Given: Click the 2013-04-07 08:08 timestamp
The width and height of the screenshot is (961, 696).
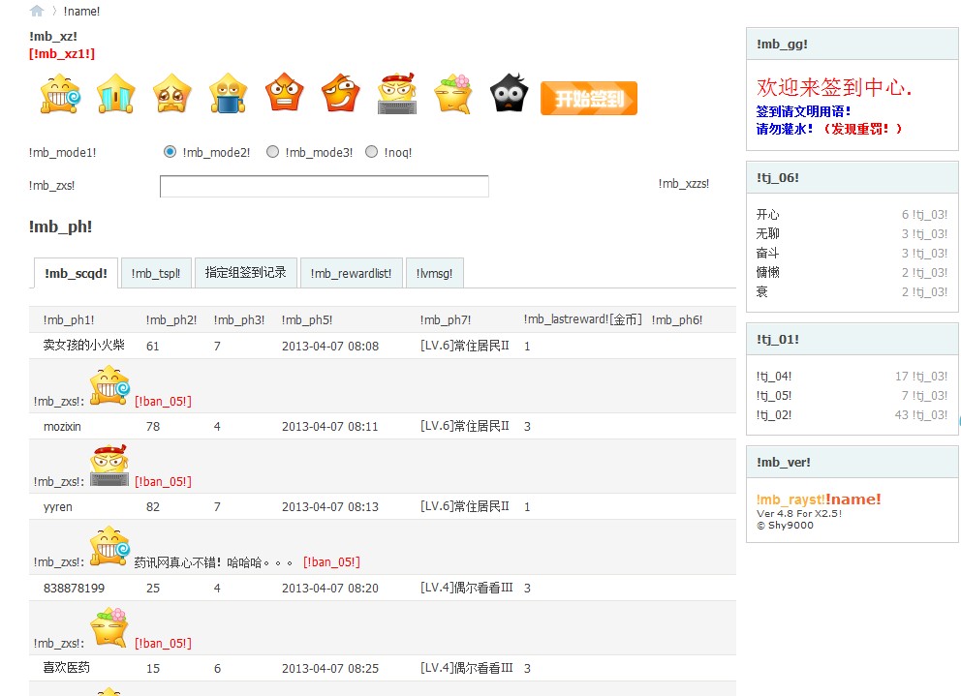Looking at the screenshot, I should coord(330,347).
